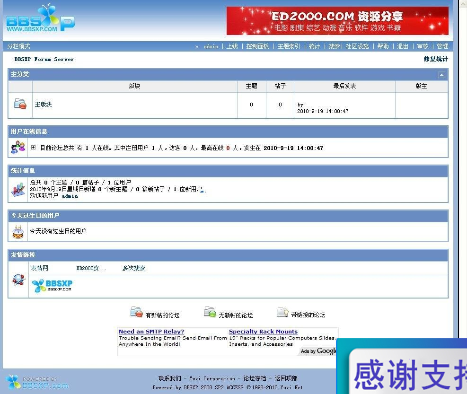Click the 今天没有过生日的用户 message text

coord(58,231)
